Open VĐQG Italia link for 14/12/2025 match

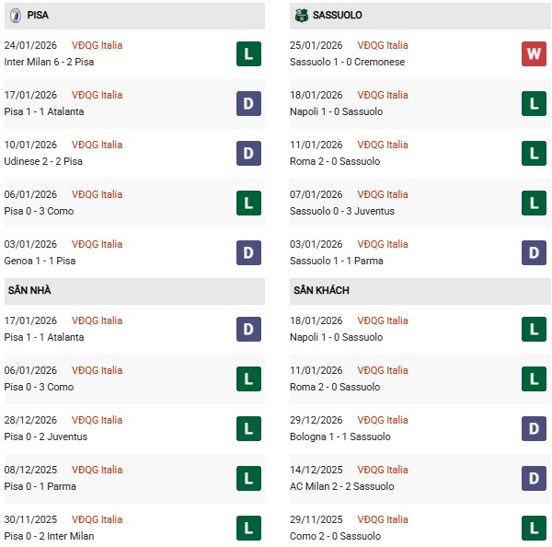pyautogui.click(x=383, y=470)
